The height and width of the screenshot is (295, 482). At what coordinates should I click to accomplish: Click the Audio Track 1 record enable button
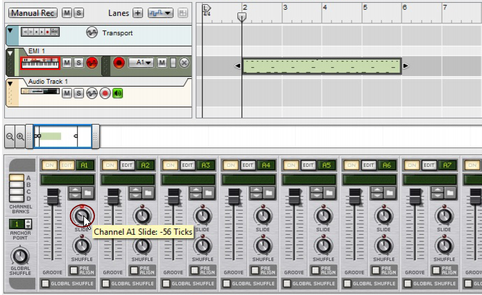105,93
